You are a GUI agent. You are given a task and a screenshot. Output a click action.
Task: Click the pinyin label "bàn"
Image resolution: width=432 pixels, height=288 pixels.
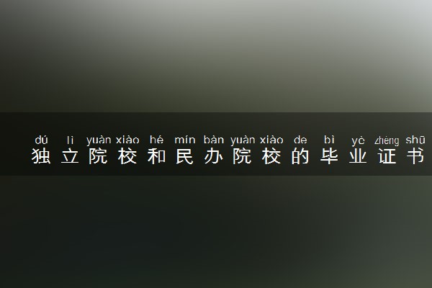[x=214, y=140]
